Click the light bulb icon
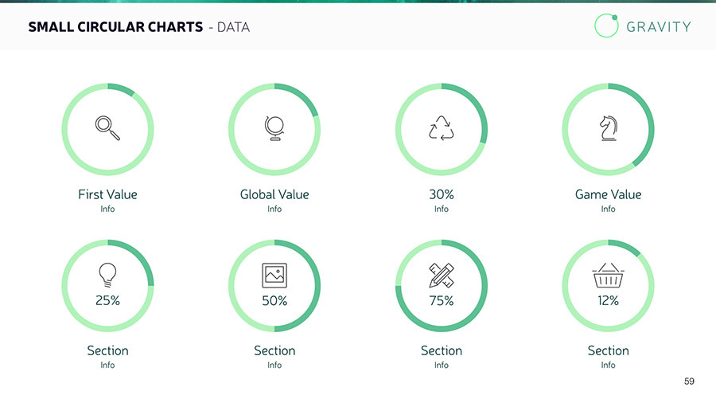This screenshot has width=716, height=403. coord(107,275)
